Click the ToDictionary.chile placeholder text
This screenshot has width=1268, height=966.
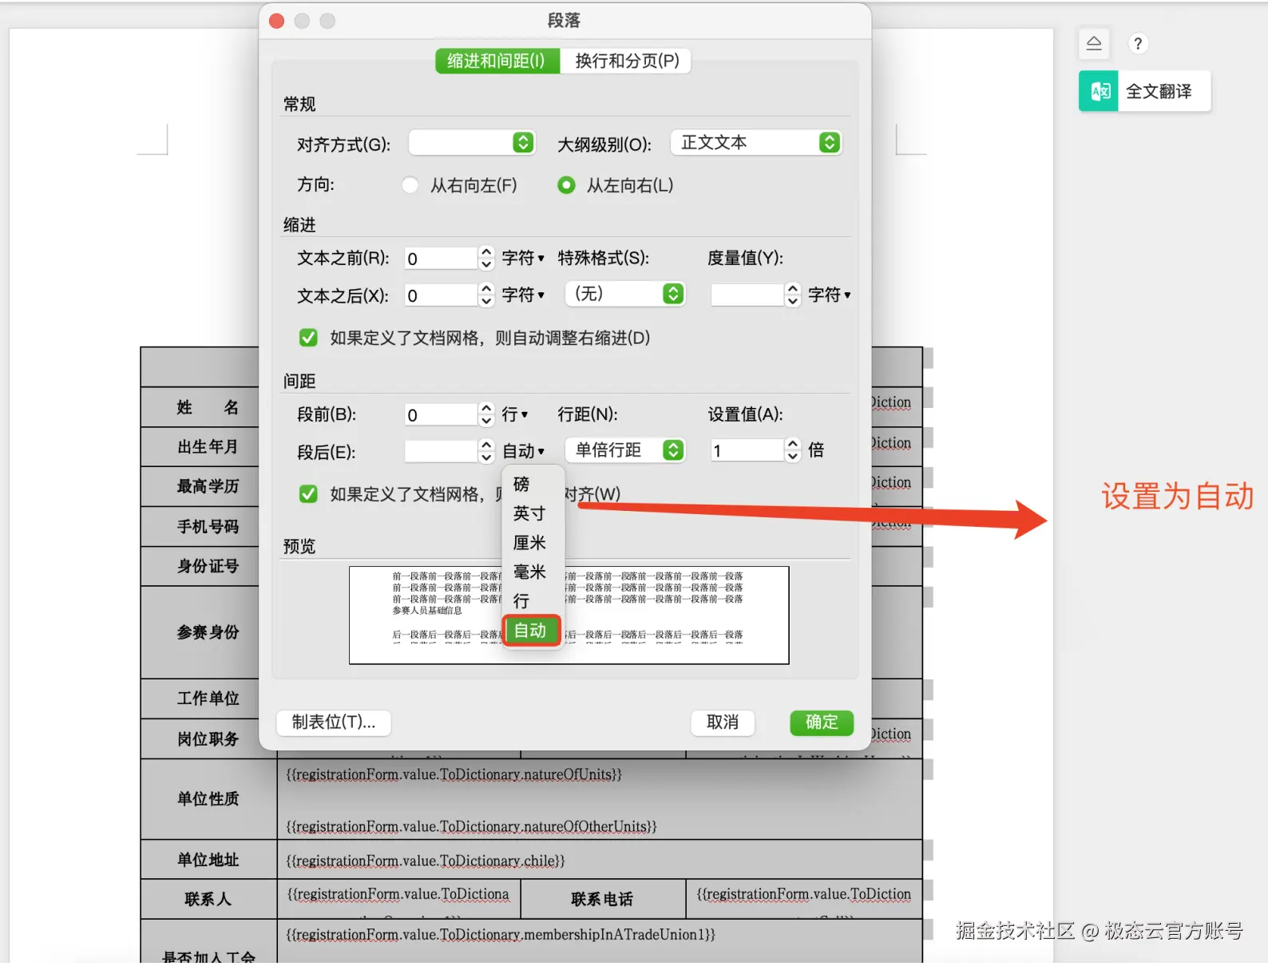point(426,861)
